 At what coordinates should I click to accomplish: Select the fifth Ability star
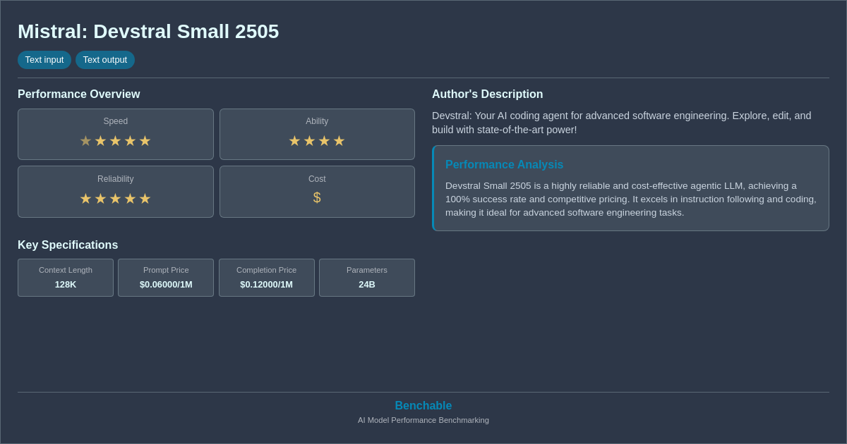click(340, 140)
